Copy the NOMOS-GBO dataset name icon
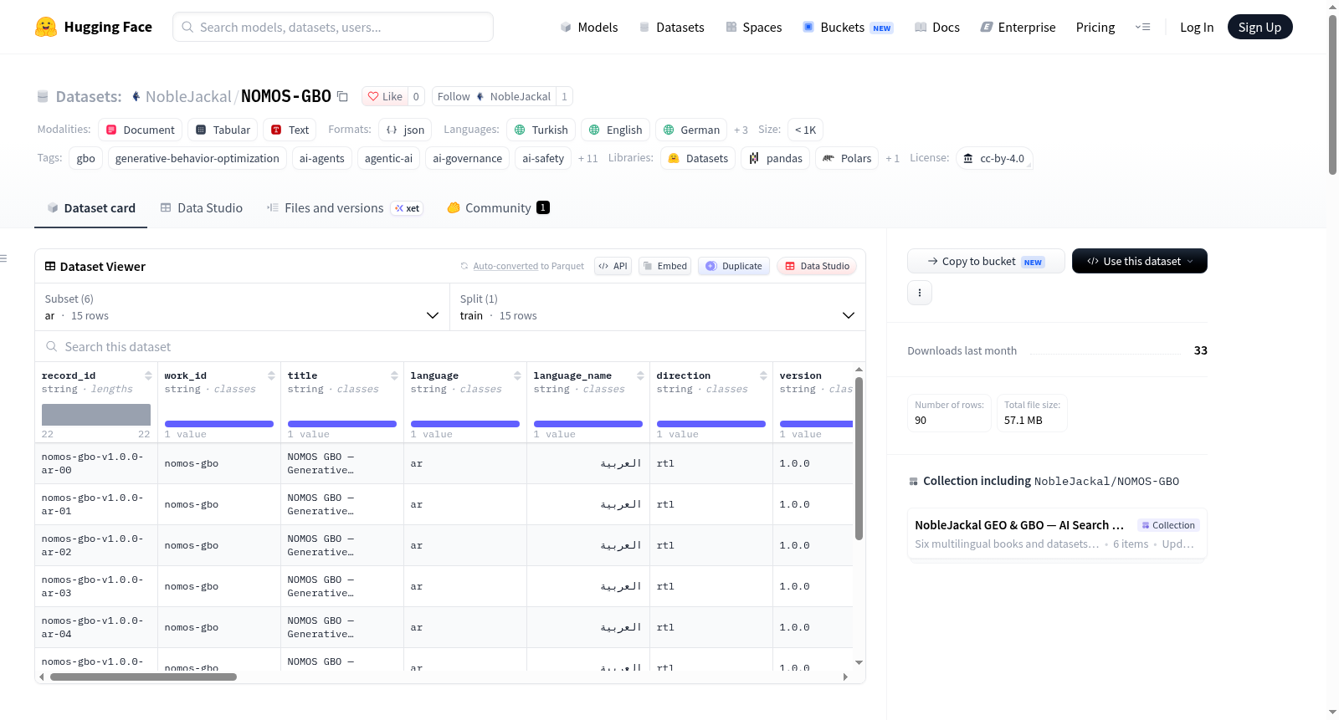Viewport: 1339px width, 720px height. (342, 96)
